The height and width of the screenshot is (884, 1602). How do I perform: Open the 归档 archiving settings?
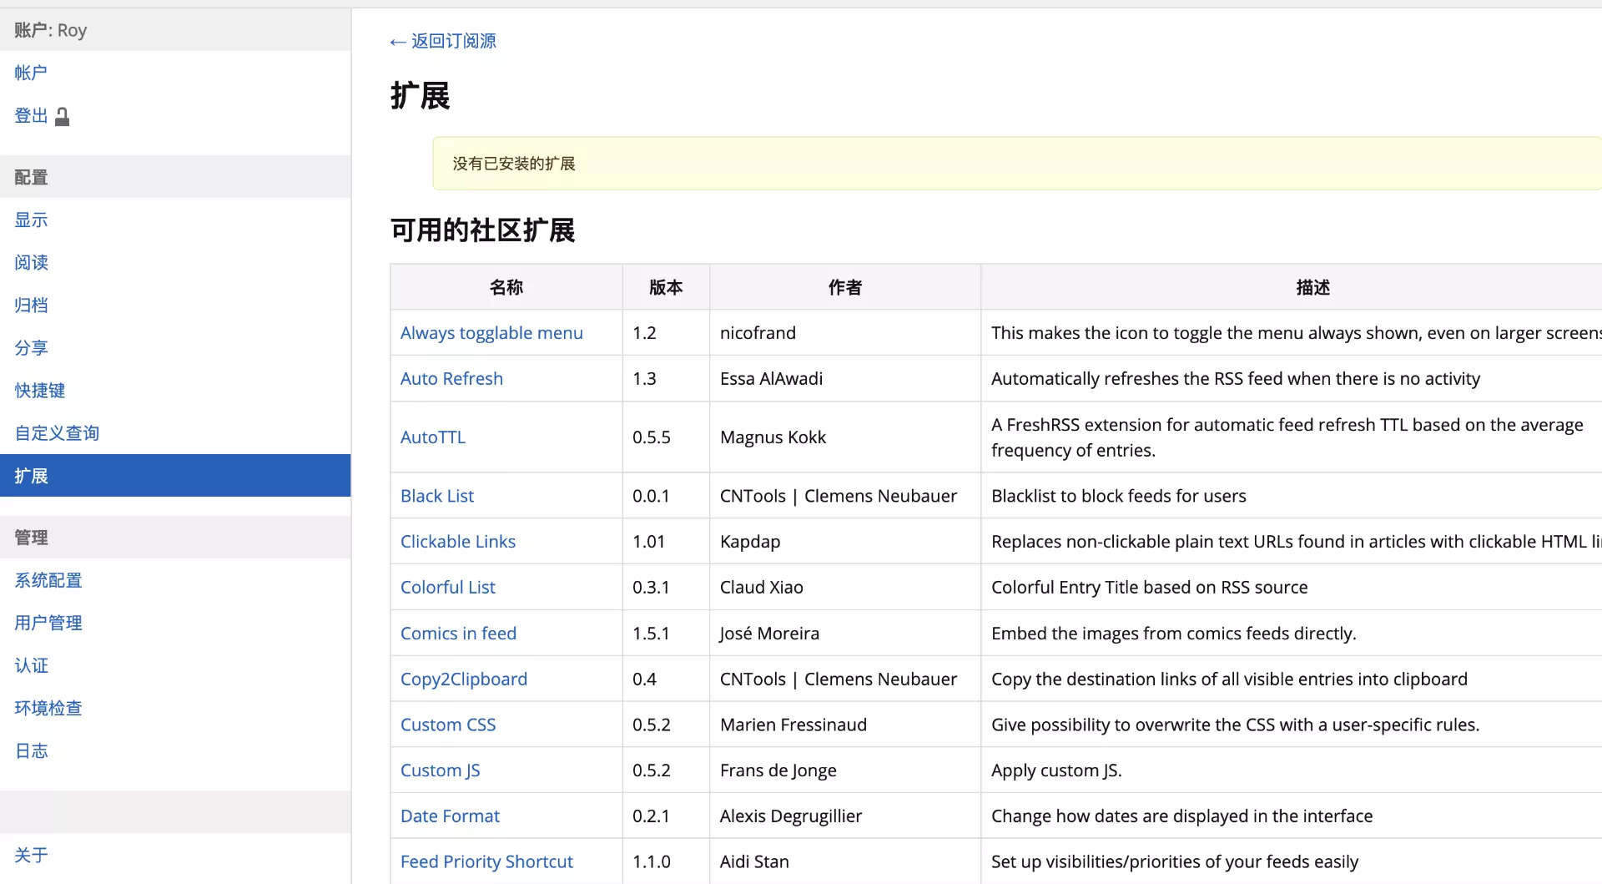click(x=31, y=305)
